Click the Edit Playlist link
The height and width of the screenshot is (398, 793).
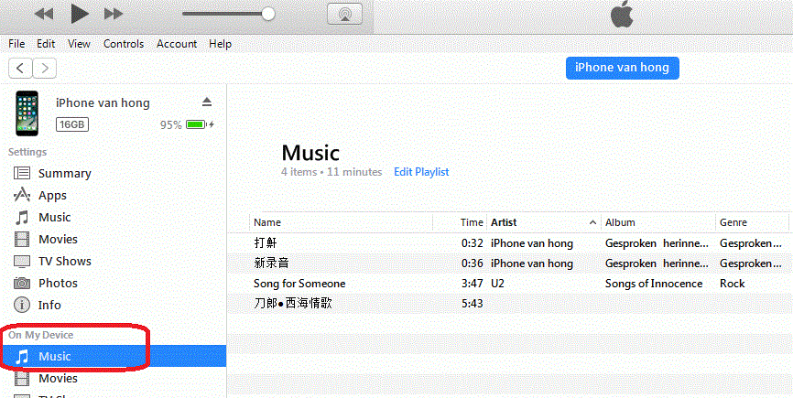(421, 172)
